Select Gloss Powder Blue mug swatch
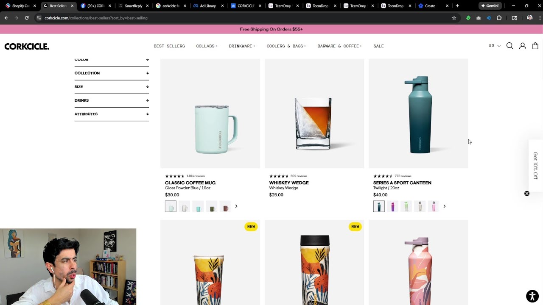The image size is (543, 305). click(171, 206)
